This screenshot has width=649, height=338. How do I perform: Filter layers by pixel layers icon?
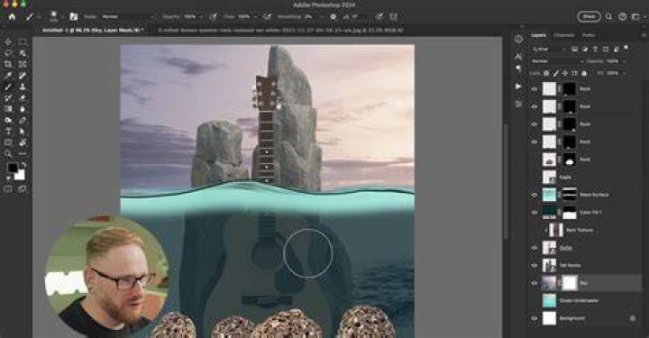tap(575, 50)
